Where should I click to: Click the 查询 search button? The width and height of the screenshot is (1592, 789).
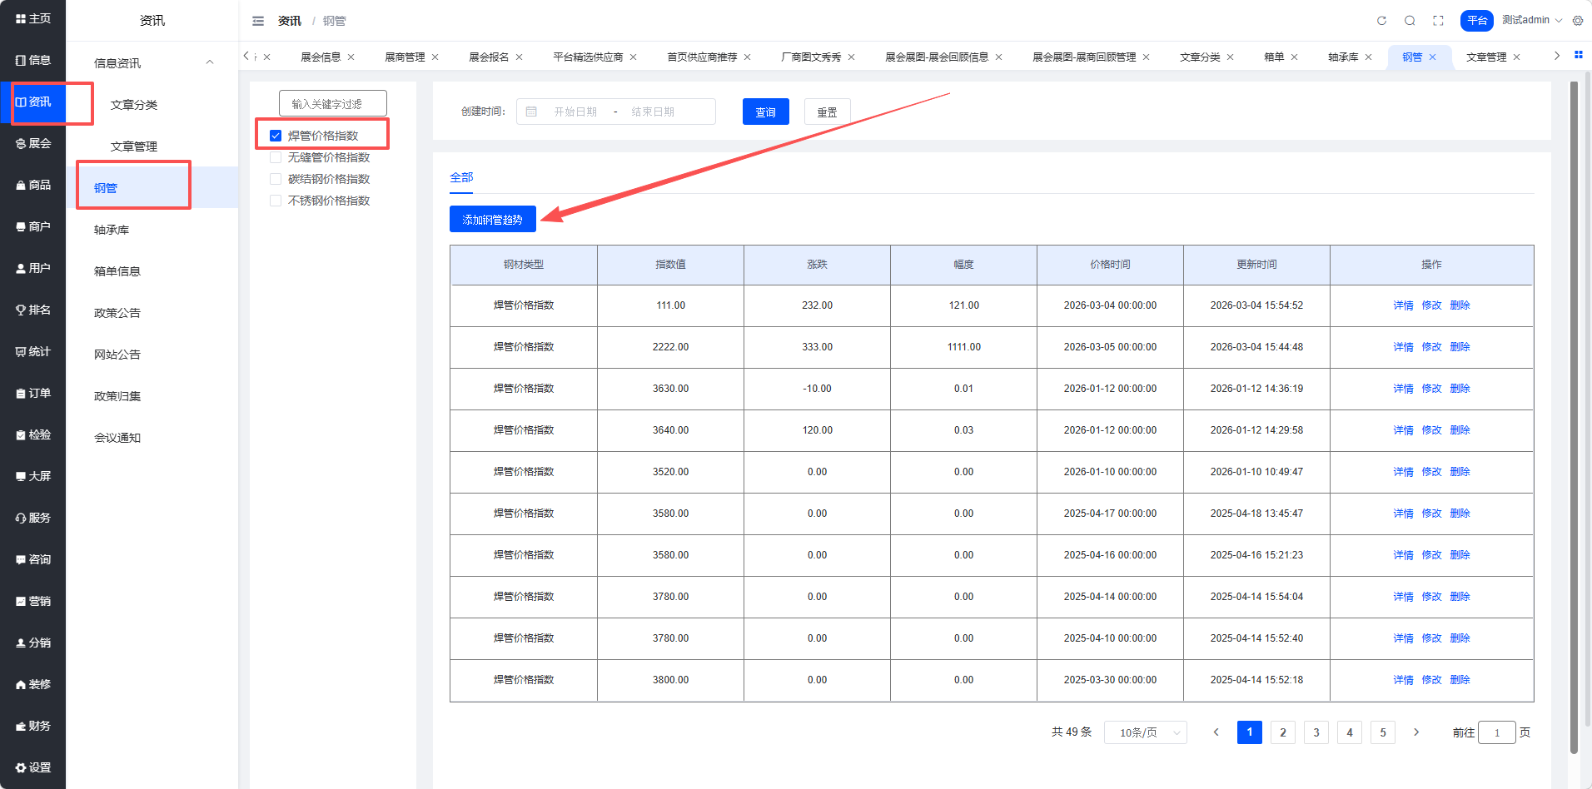(765, 112)
